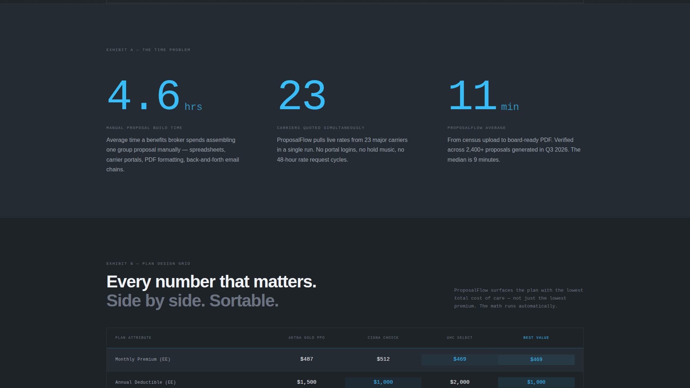The width and height of the screenshot is (690, 388).
Task: Click the $487 Aetna monthly premium cell
Action: [x=307, y=359]
